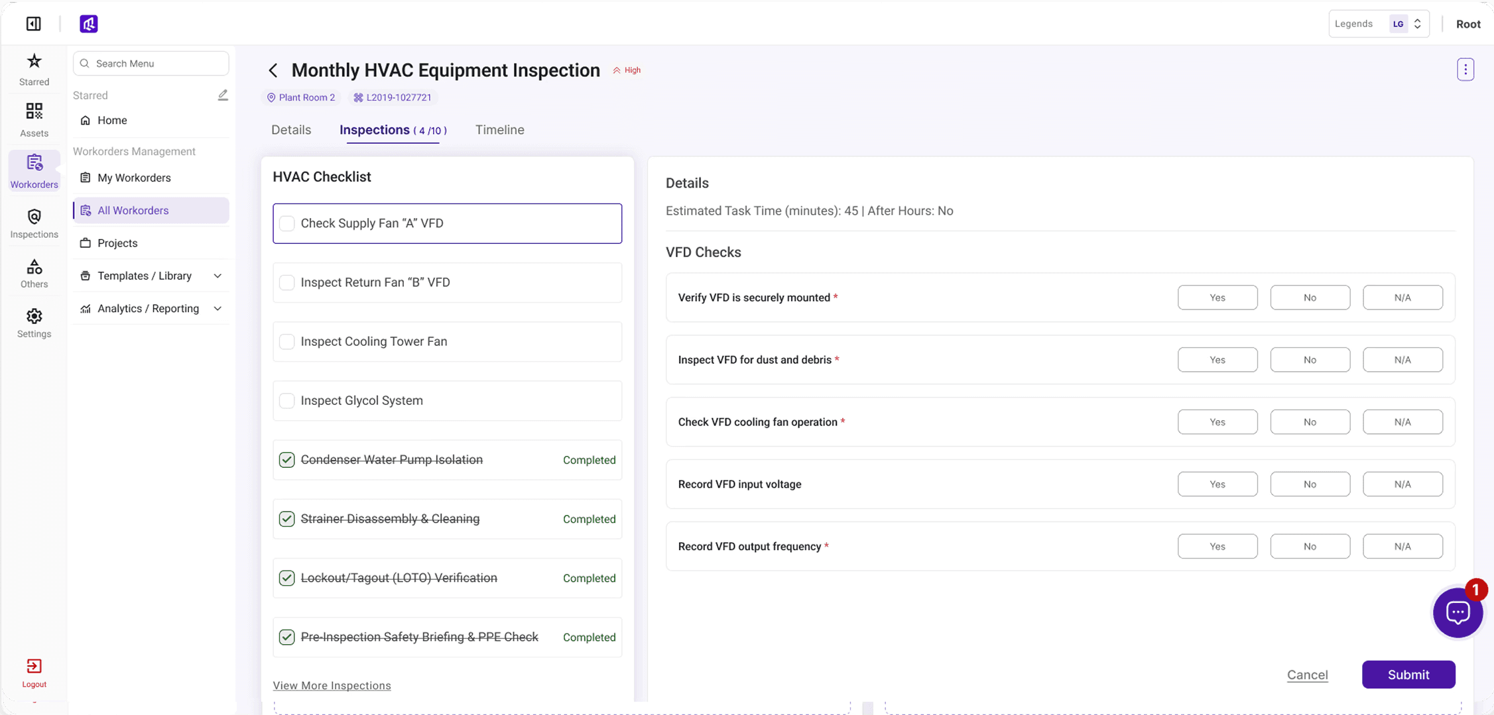Viewport: 1494px width, 715px height.
Task: Open the Legends LG selector dropdown
Action: pos(1379,24)
